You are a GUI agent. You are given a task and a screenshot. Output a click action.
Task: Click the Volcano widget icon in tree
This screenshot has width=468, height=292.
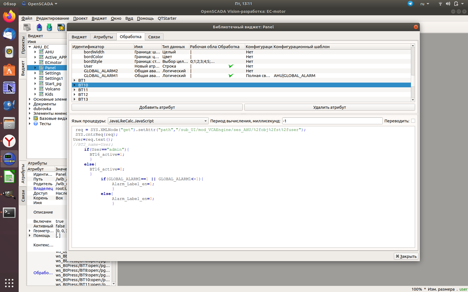pos(41,89)
